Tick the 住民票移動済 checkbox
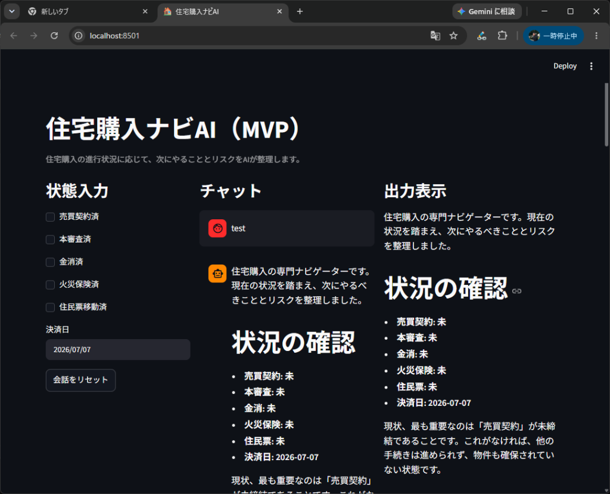Image resolution: width=610 pixels, height=494 pixels. click(50, 307)
